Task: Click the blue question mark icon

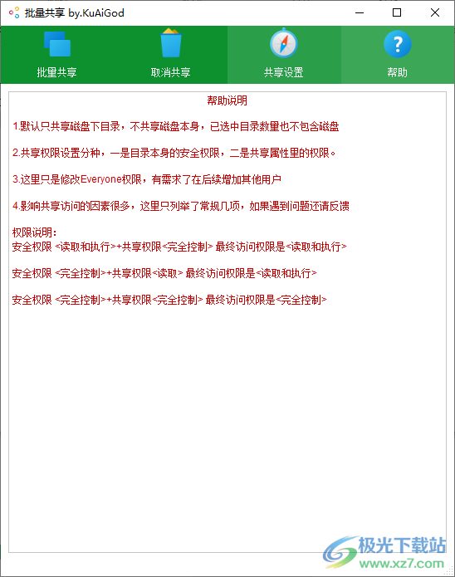Action: 398,44
